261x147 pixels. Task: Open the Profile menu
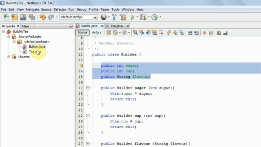click(93, 9)
